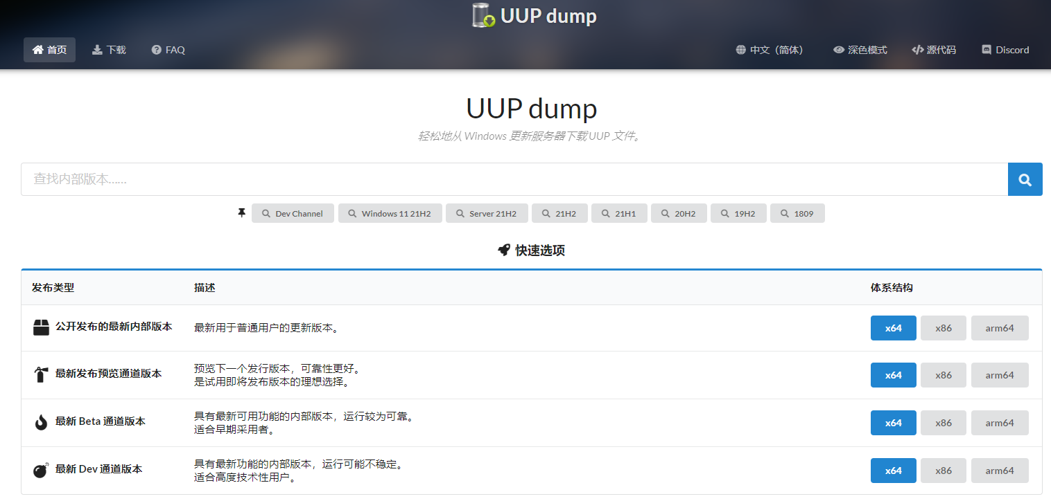The image size is (1051, 501).
Task: Choose x86 for 公开发布的最新内部版本
Action: (944, 328)
